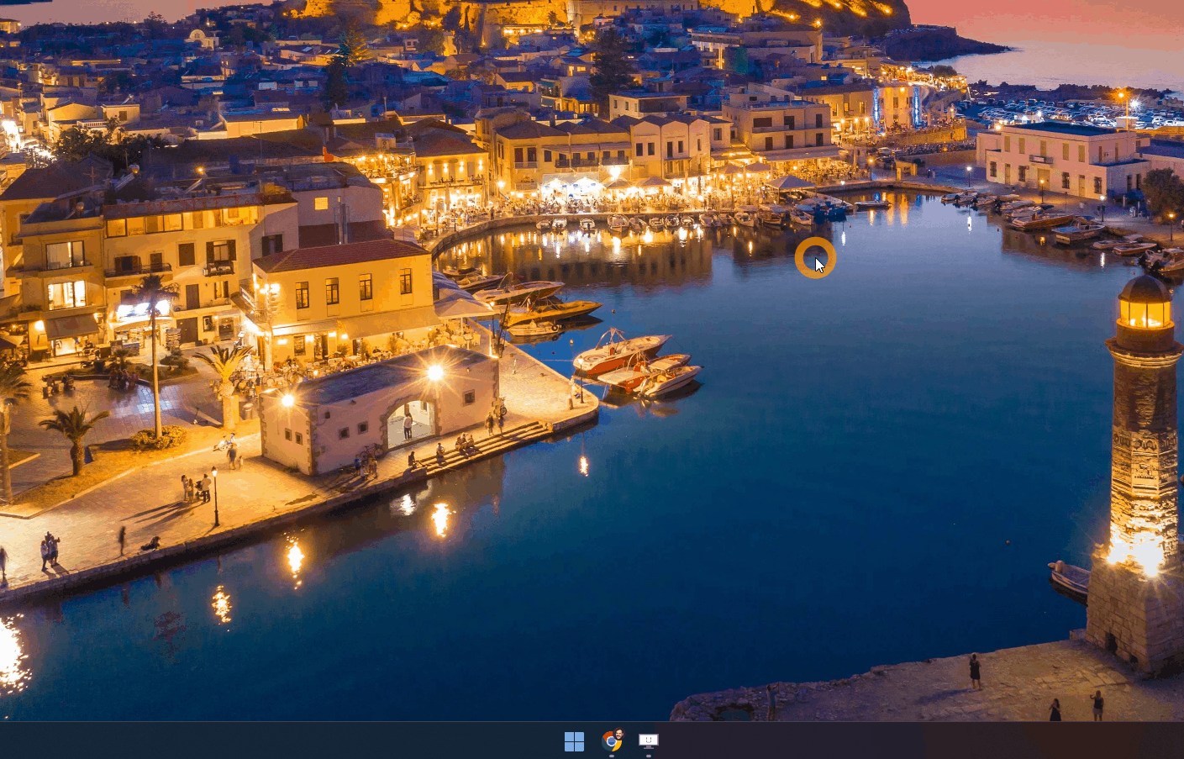This screenshot has height=759, width=1184.
Task: Click the running indicator under monitor app icon
Action: coord(648,756)
